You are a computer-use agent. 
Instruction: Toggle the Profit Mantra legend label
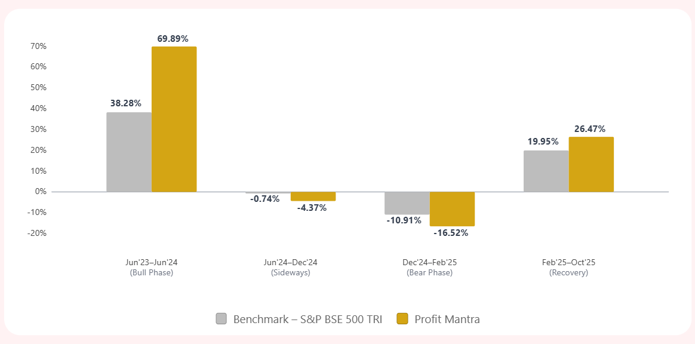coord(447,319)
